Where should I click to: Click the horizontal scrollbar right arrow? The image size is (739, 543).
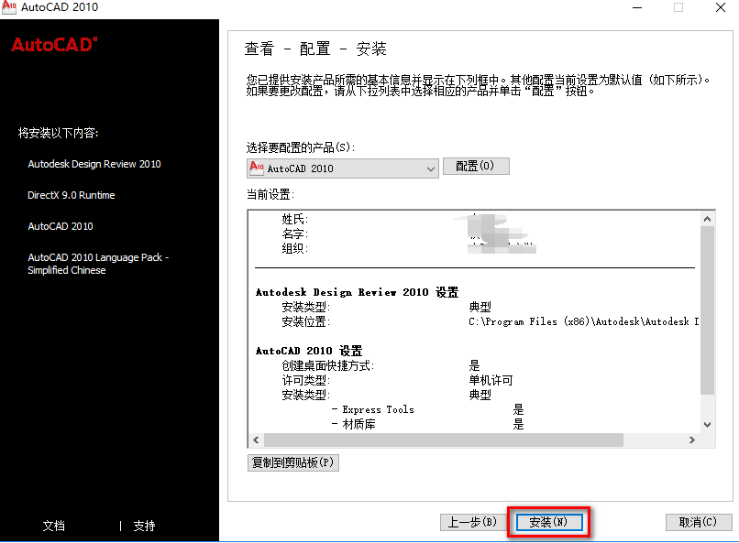click(692, 440)
